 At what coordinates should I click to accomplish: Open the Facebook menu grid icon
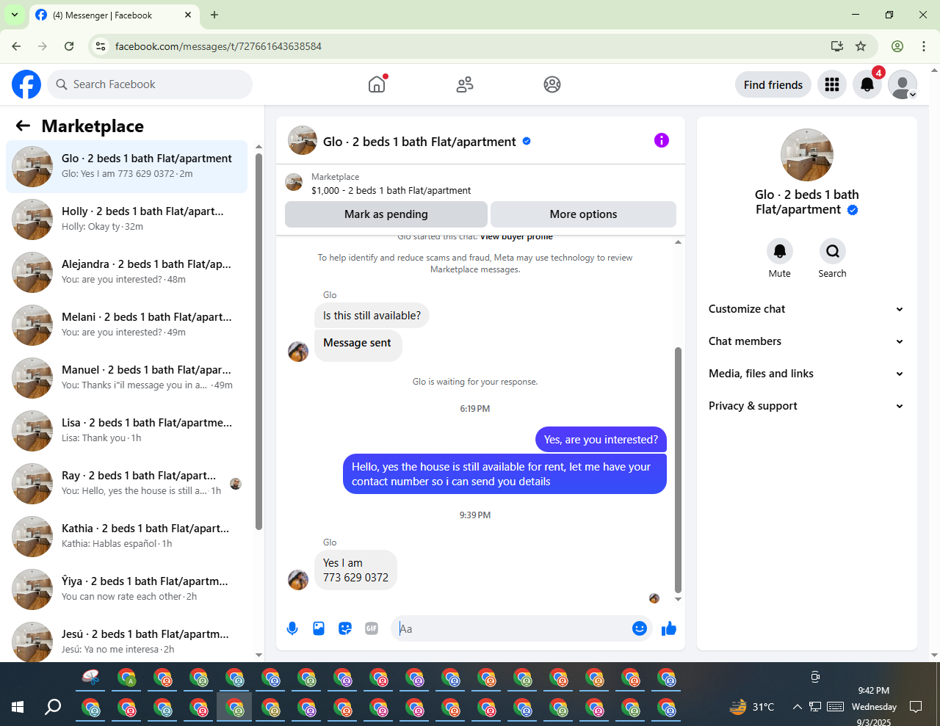(832, 84)
